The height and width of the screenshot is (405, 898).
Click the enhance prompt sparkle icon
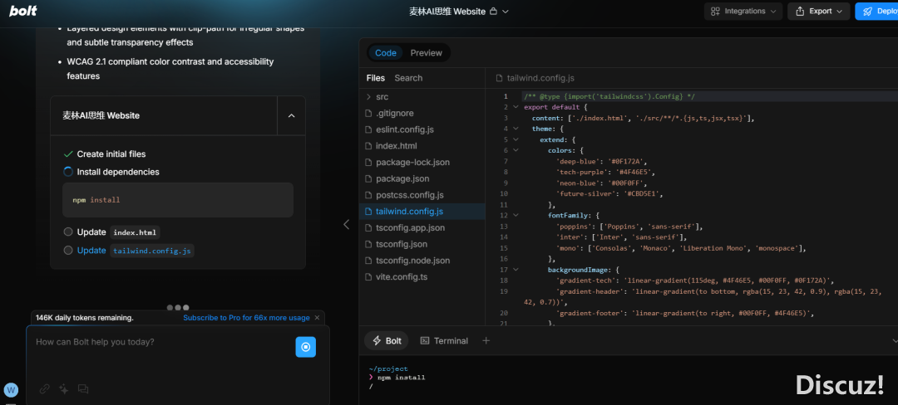(63, 389)
